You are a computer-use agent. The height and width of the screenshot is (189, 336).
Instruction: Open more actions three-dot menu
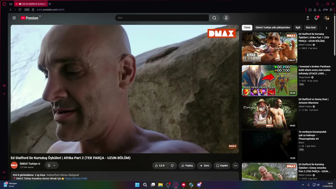pyautogui.click(x=235, y=166)
